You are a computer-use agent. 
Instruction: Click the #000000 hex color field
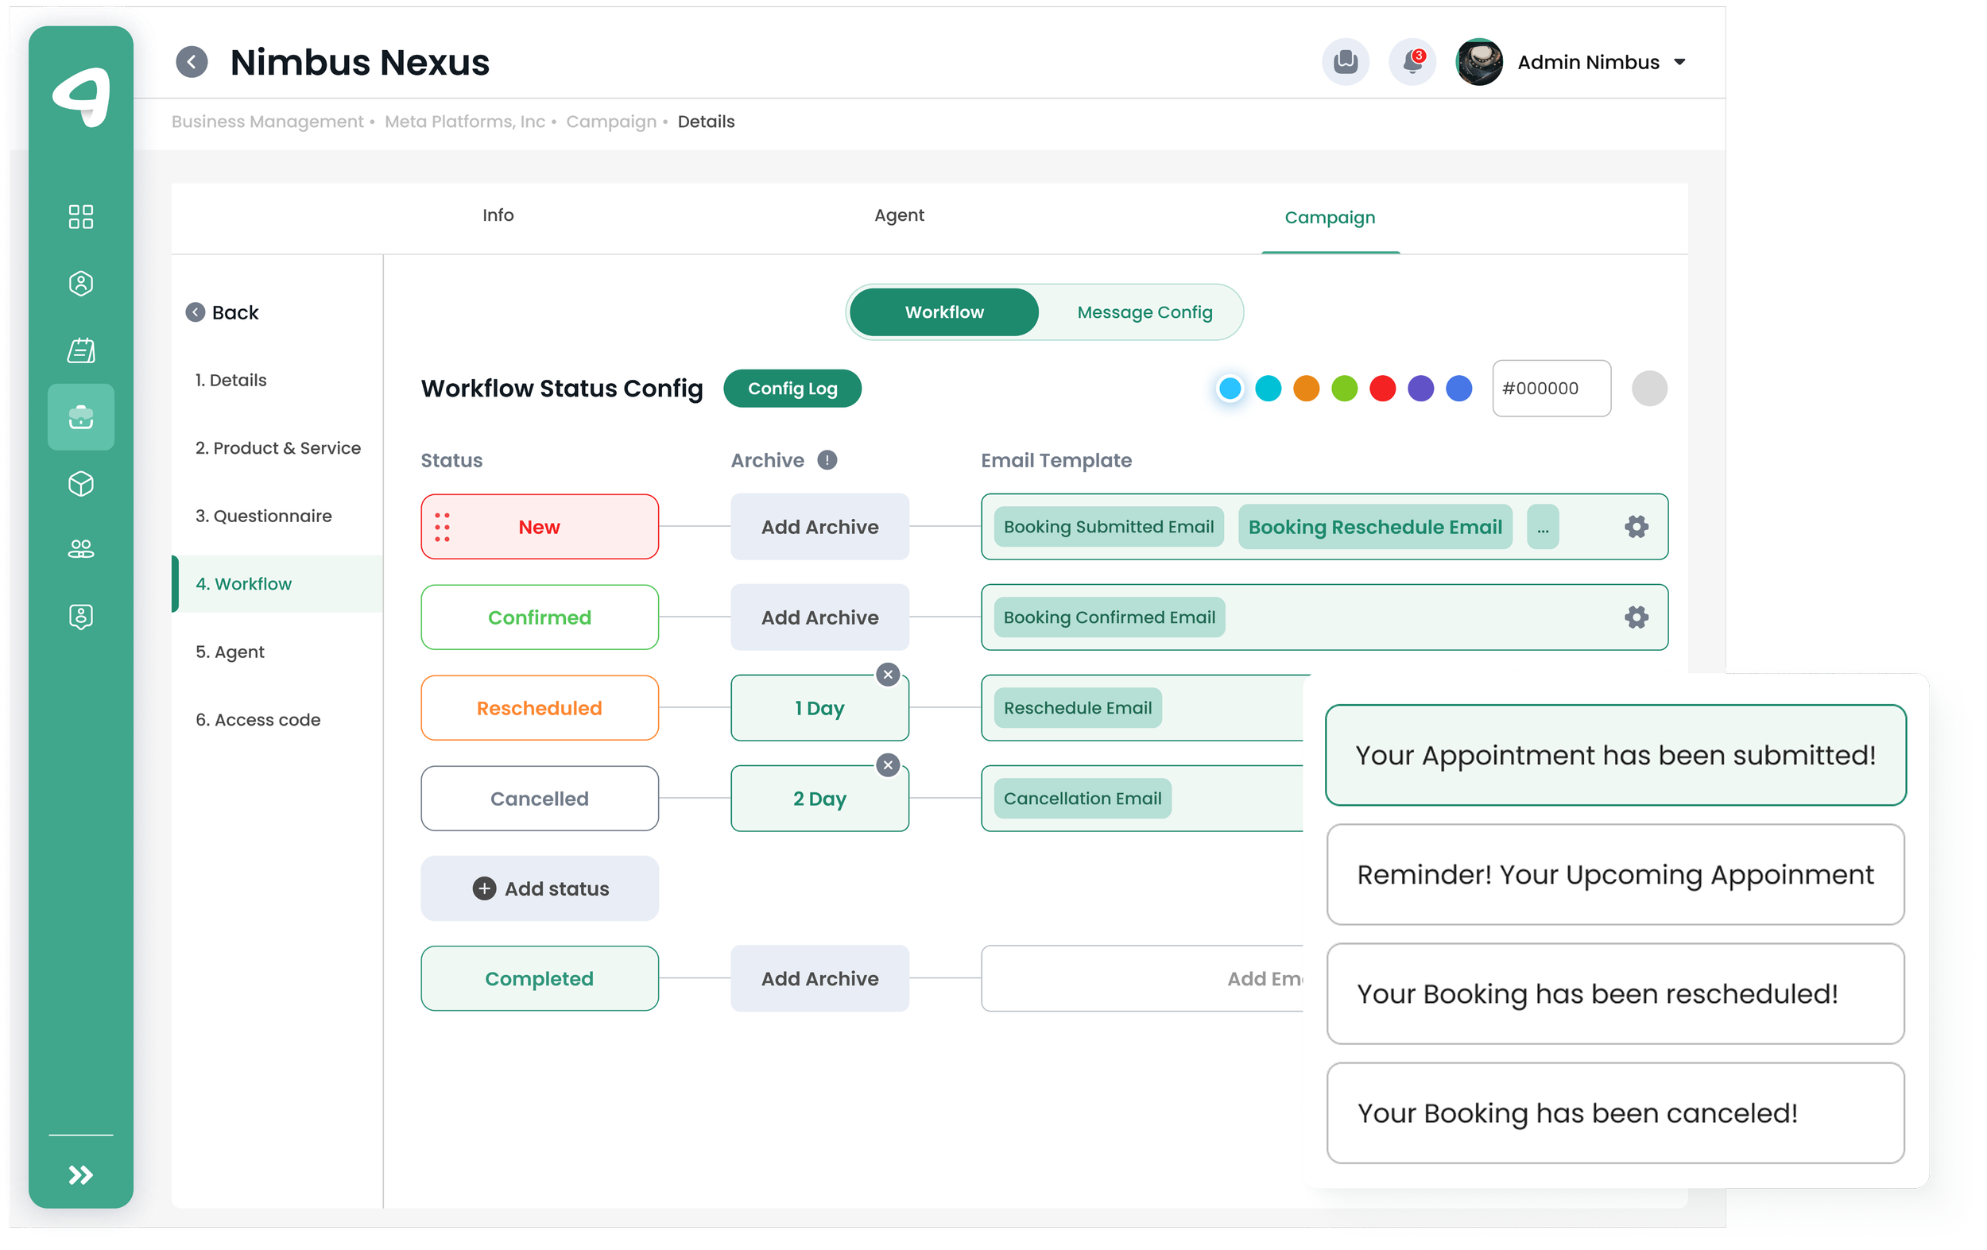(x=1551, y=389)
